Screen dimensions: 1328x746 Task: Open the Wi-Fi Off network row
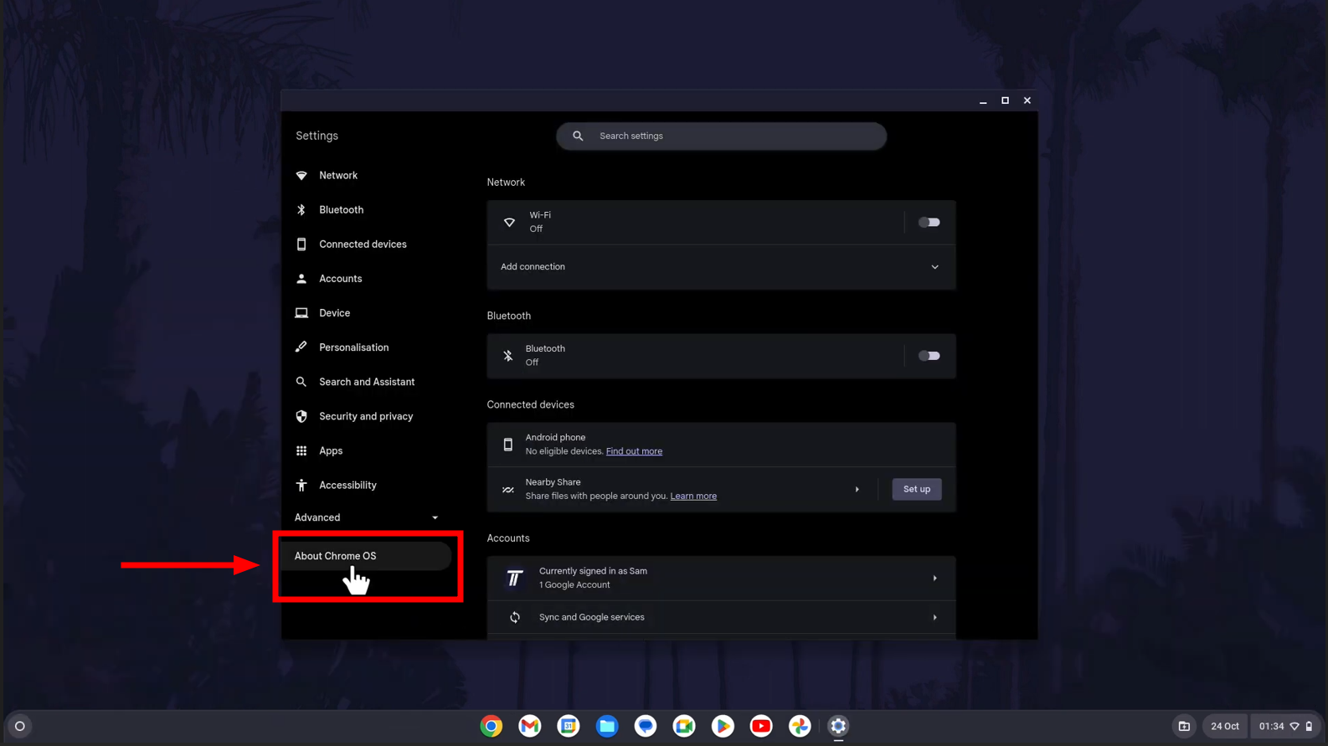click(695, 222)
